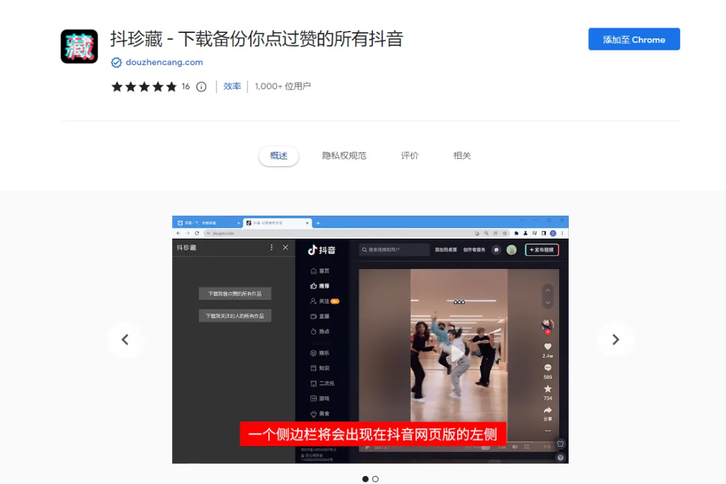This screenshot has height=484, width=726.
Task: Click the video heart like icon in preview
Action: pyautogui.click(x=548, y=346)
